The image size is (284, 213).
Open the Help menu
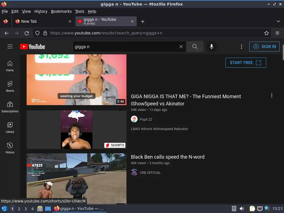[92, 11]
